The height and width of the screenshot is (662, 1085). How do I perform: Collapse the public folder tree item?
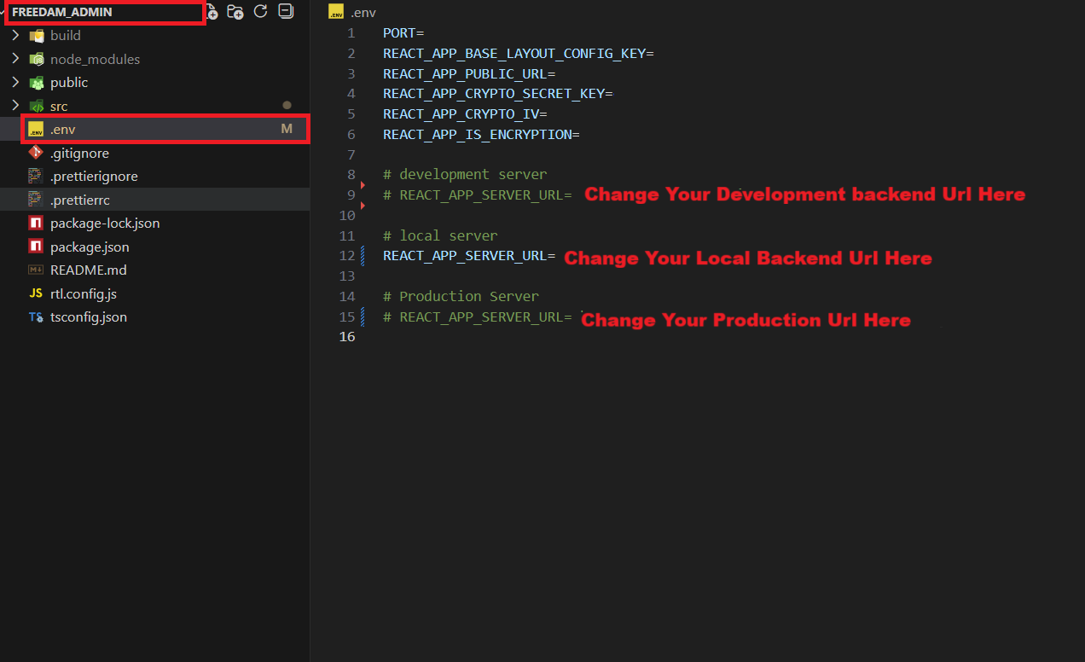(17, 82)
